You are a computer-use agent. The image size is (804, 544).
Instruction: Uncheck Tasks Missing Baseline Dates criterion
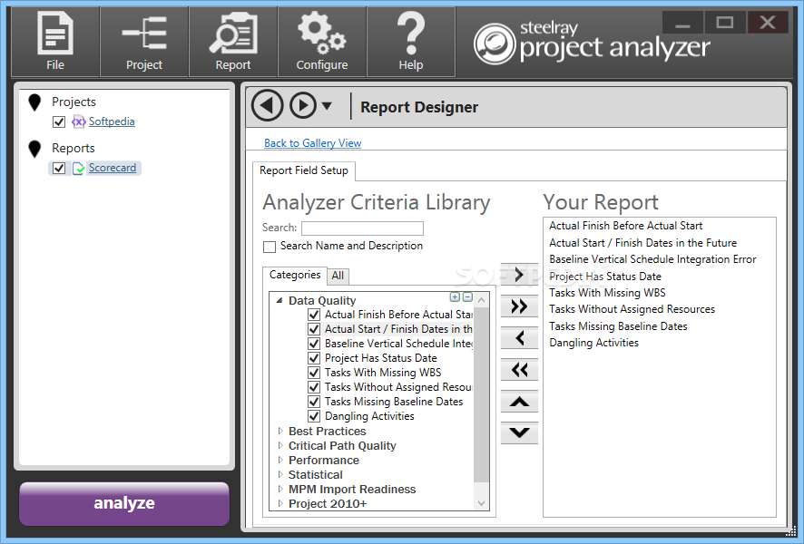pos(314,402)
